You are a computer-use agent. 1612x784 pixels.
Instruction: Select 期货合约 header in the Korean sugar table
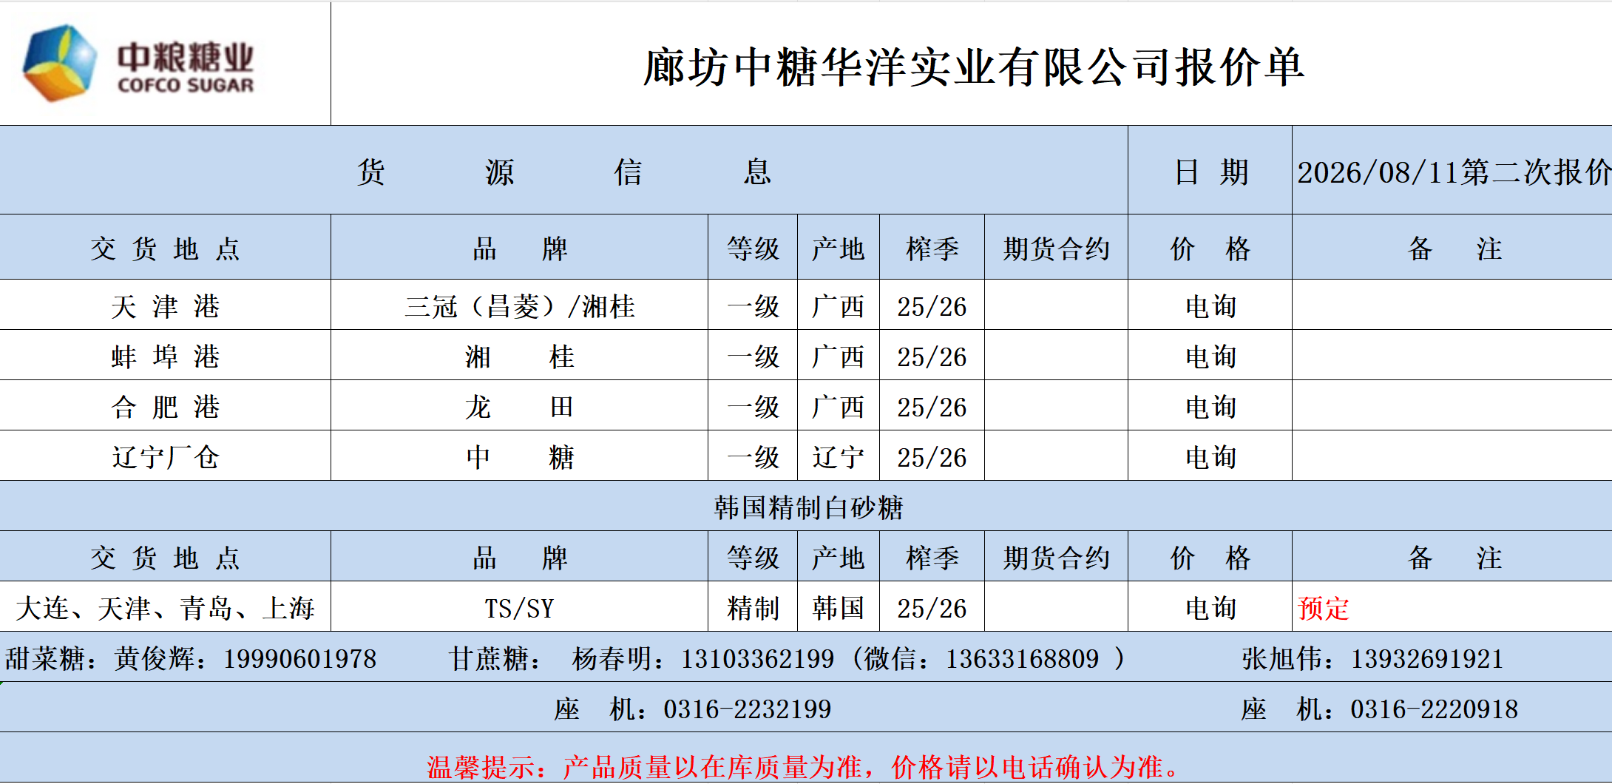(1056, 558)
